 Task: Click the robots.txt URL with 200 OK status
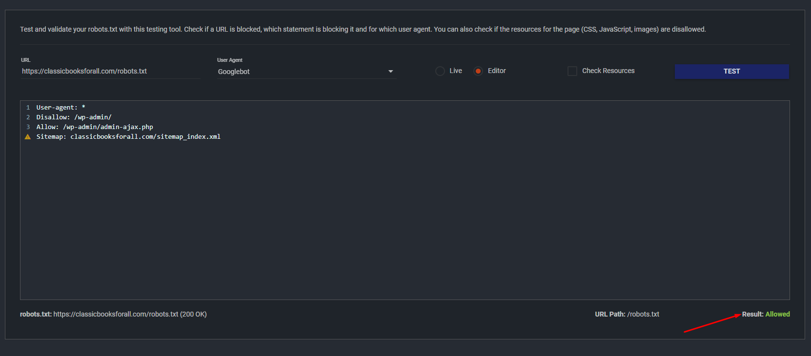point(130,314)
